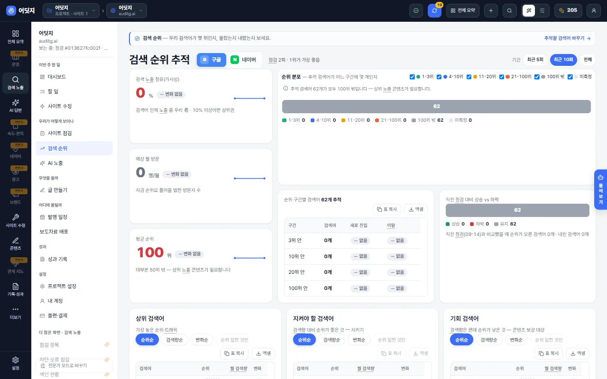The height and width of the screenshot is (379, 607).
Task: Open 브랜드 in left rail
Action: 15,198
